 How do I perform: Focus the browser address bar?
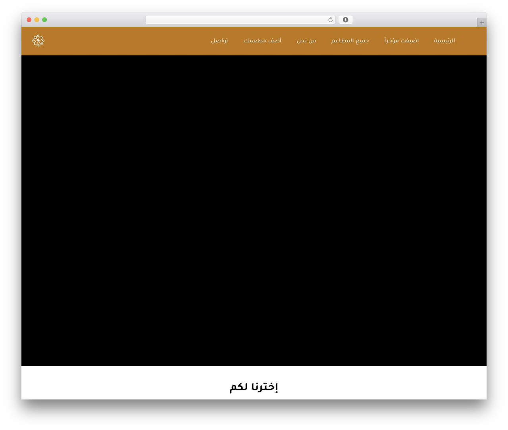[x=241, y=20]
